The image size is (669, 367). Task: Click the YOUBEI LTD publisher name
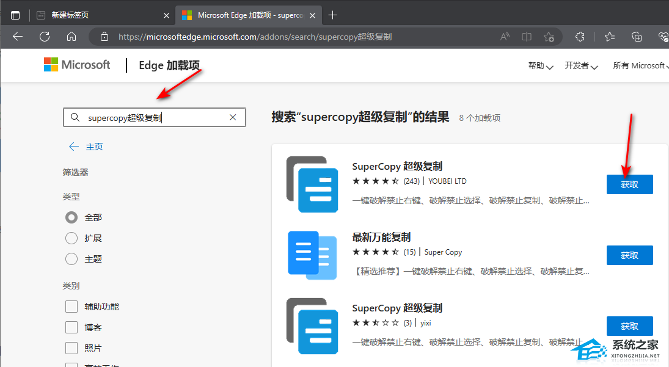(x=448, y=181)
